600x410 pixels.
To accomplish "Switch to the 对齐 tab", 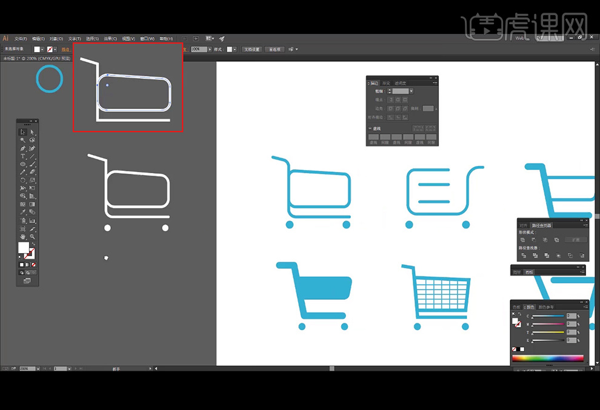I will point(524,225).
